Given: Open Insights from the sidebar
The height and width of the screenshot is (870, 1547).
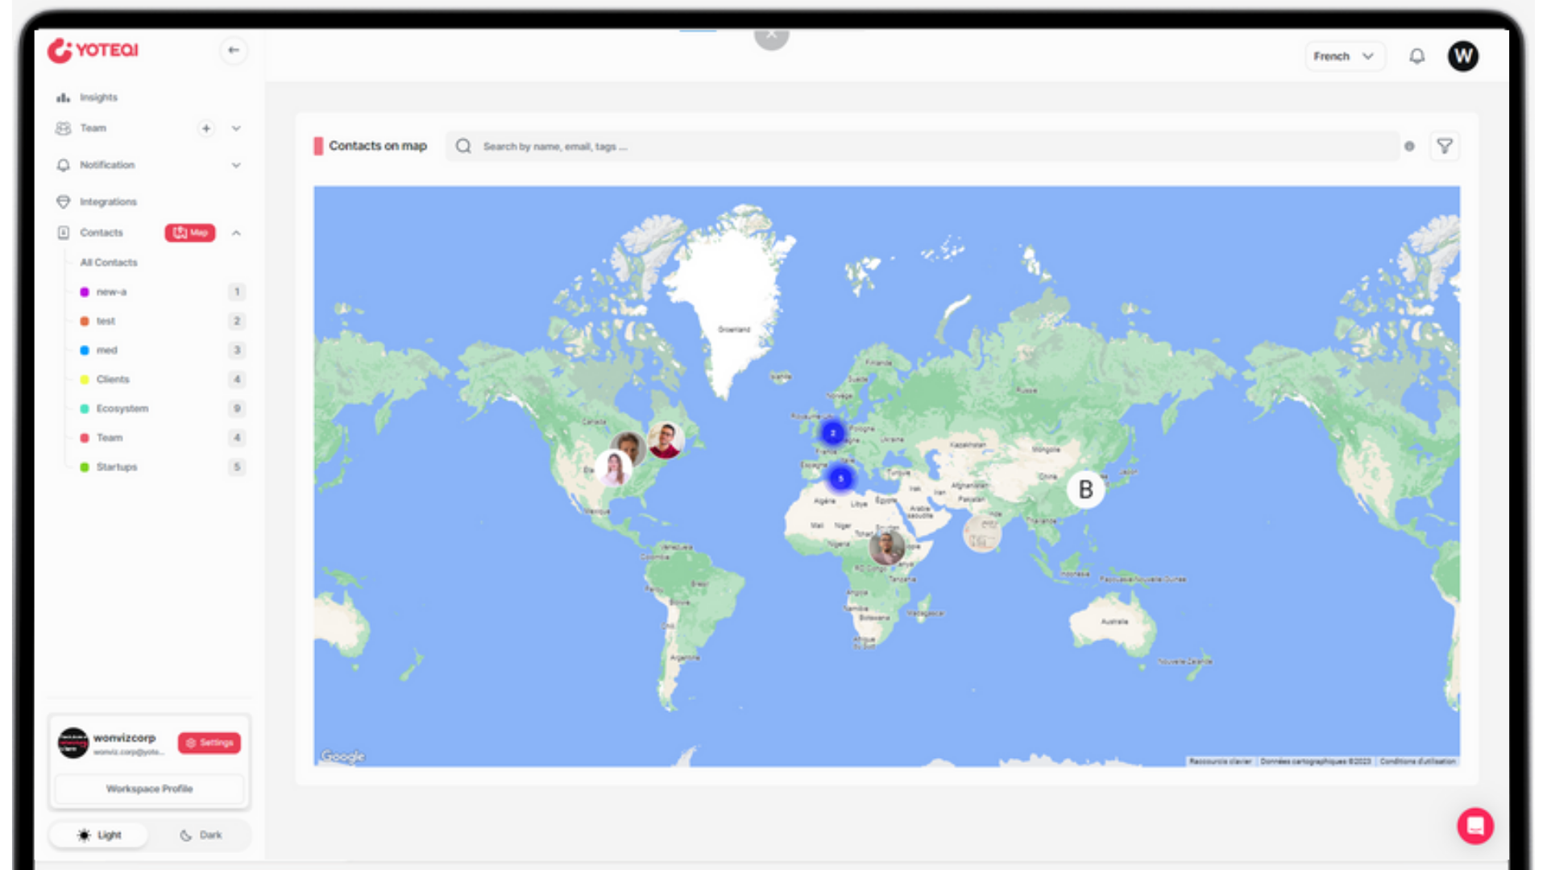Looking at the screenshot, I should click(98, 97).
